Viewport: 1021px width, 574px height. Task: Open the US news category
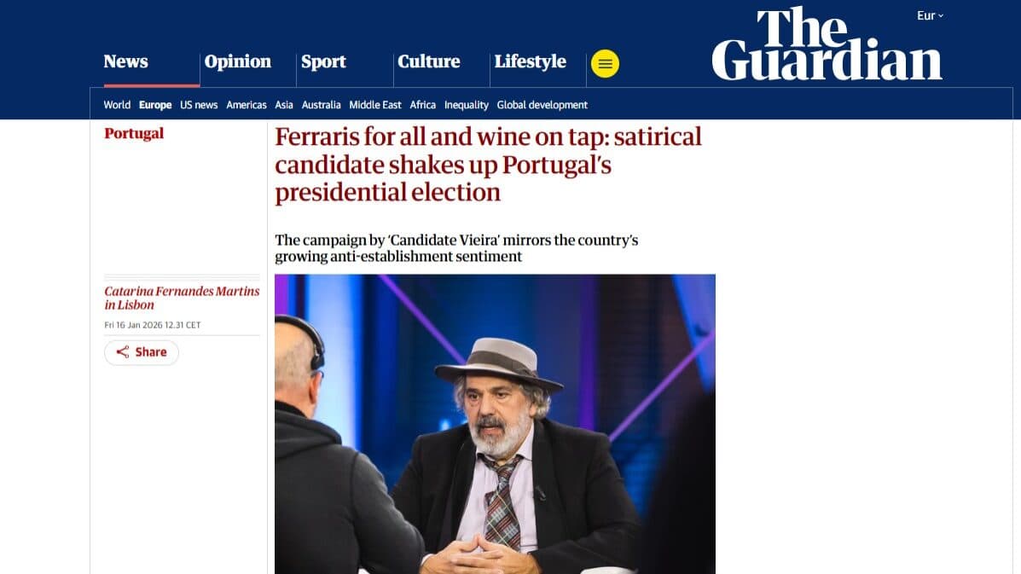pyautogui.click(x=198, y=105)
